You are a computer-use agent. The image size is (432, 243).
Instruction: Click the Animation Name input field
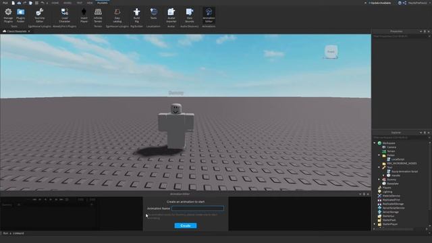click(198, 209)
